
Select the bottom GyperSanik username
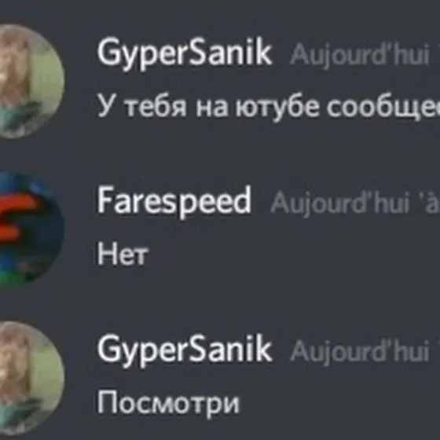click(x=185, y=350)
